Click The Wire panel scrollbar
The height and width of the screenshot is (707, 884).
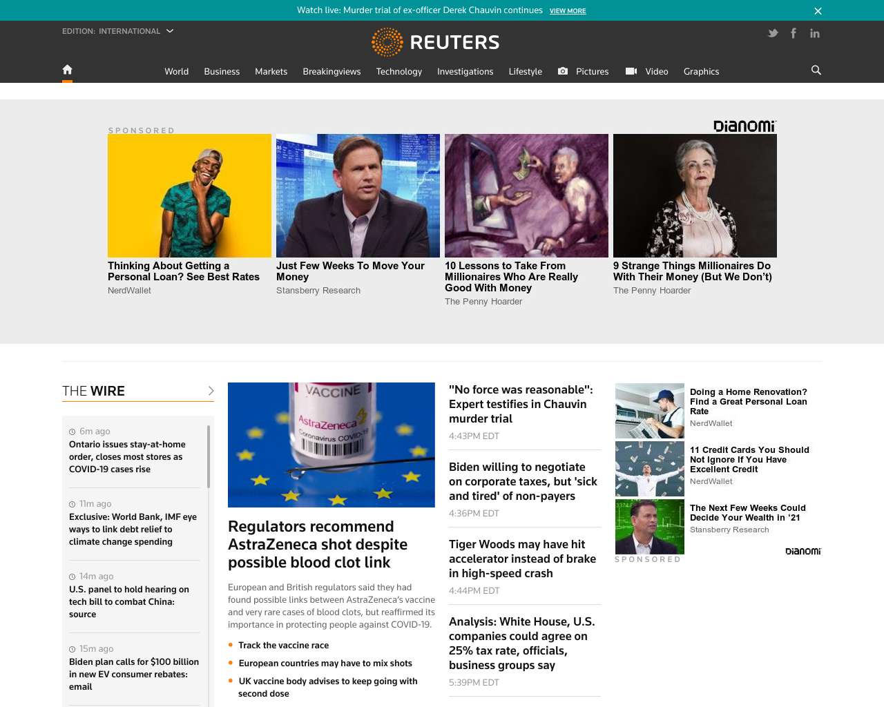(209, 456)
